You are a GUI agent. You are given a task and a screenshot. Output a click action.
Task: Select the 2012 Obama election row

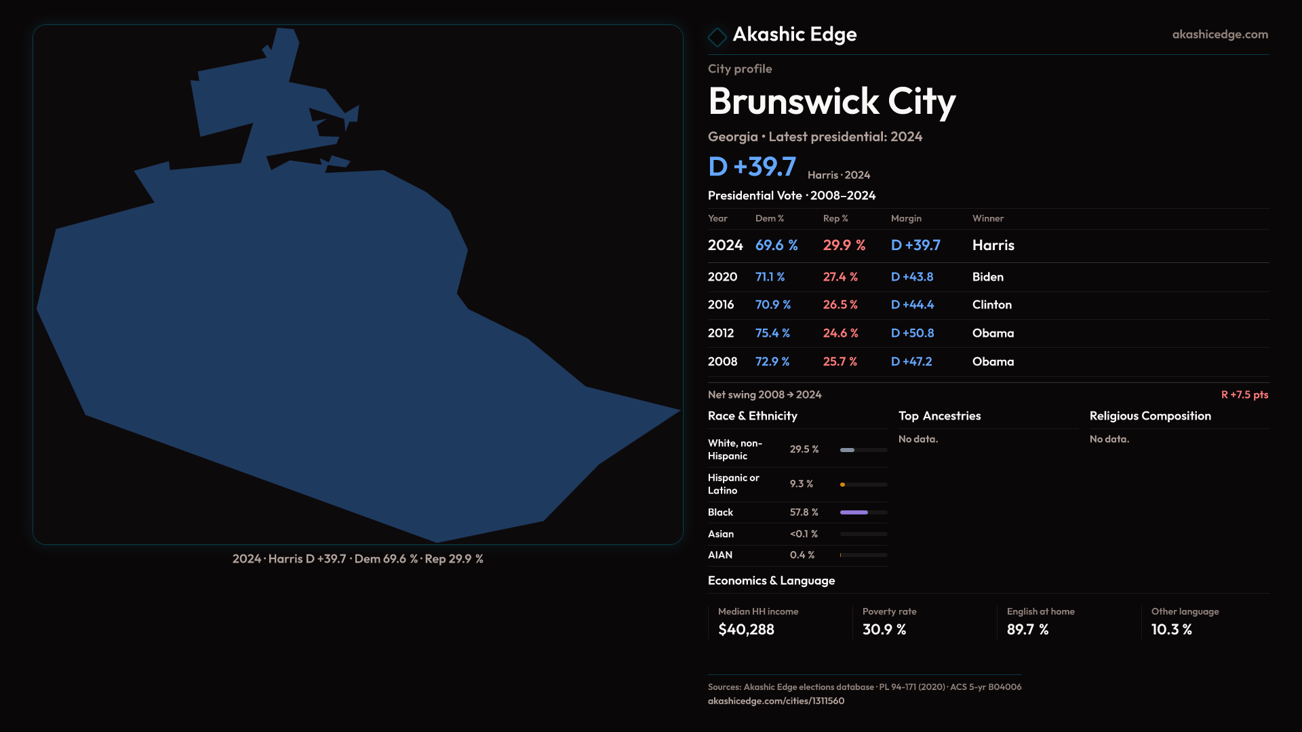click(987, 333)
